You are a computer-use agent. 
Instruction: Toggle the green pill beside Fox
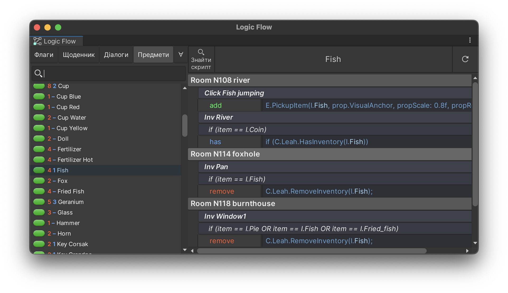coord(39,181)
